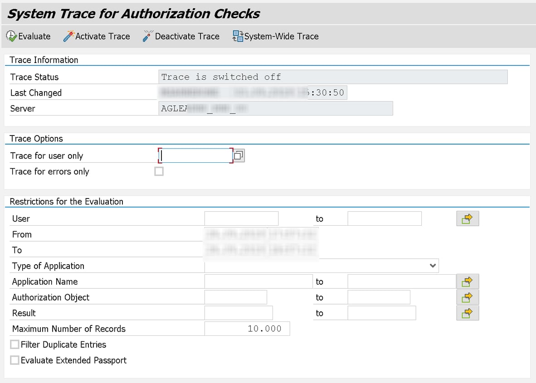
Task: Click the System-Wide Trace button label
Action: pos(281,36)
